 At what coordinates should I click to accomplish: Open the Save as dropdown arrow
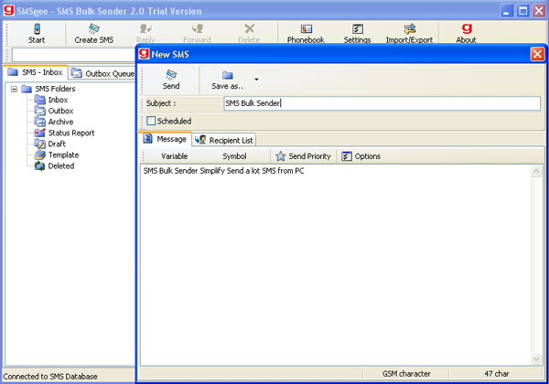[256, 80]
